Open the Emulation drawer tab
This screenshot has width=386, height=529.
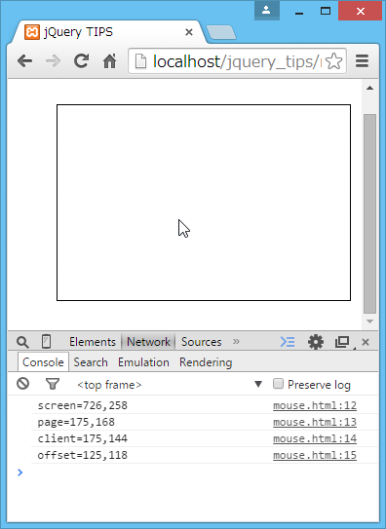(x=143, y=362)
